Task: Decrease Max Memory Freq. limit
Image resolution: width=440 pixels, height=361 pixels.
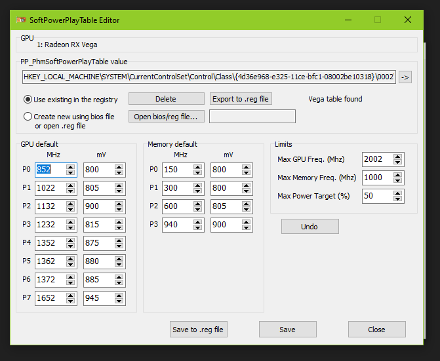Action: coord(397,181)
